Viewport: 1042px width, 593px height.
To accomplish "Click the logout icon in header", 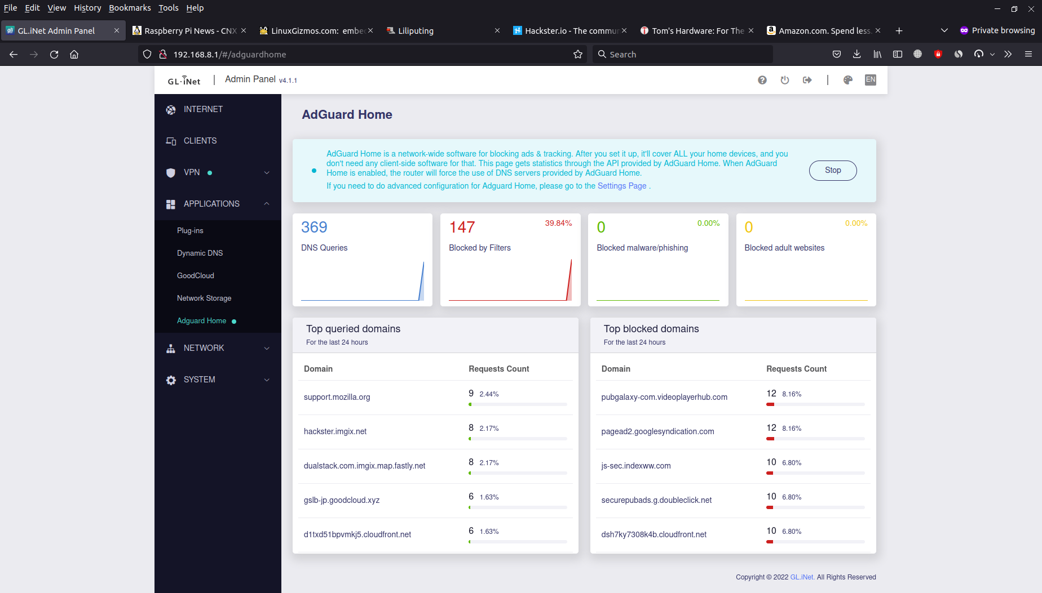I will pyautogui.click(x=807, y=80).
